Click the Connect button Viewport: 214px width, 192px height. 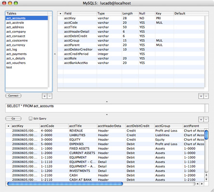click(13, 96)
